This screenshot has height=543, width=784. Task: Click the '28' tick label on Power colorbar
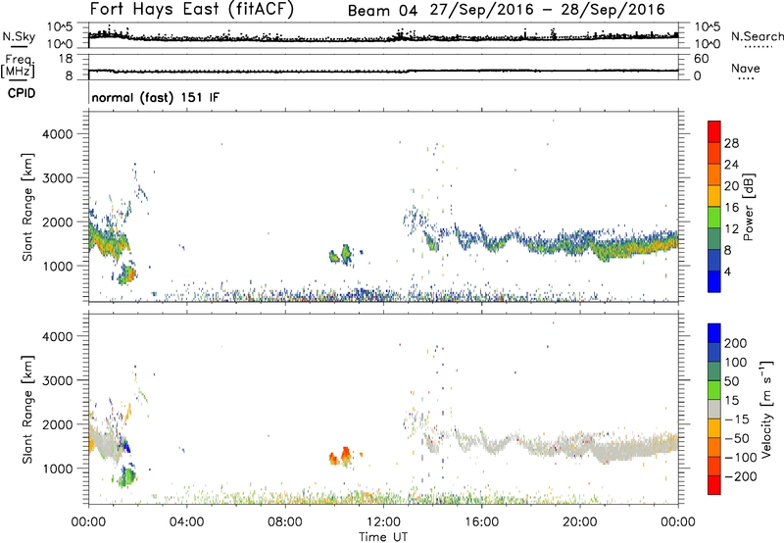coord(731,143)
